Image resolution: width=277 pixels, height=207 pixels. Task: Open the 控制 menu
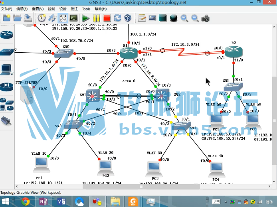51,9
